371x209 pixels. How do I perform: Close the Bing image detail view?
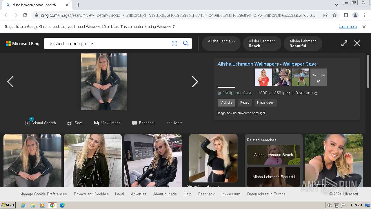(357, 44)
